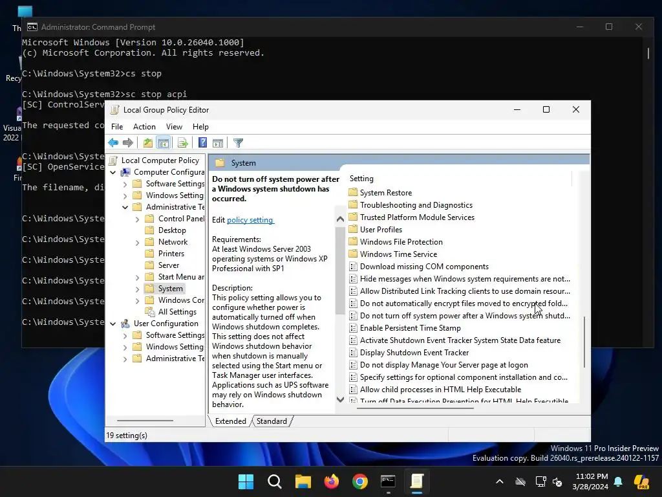Collapse Administrative Templates under Computer Configuration

click(x=125, y=207)
